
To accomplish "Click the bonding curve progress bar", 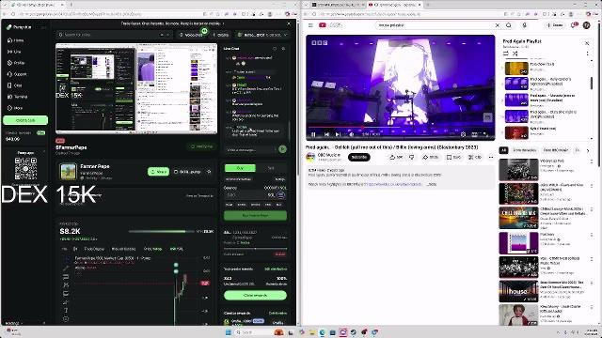I will tap(162, 232).
